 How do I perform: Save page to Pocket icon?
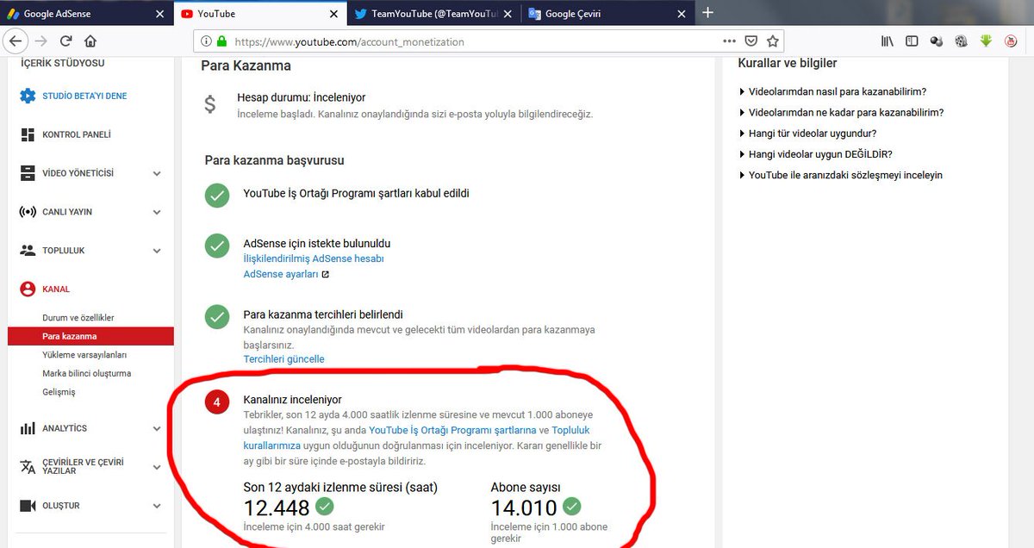click(x=751, y=40)
